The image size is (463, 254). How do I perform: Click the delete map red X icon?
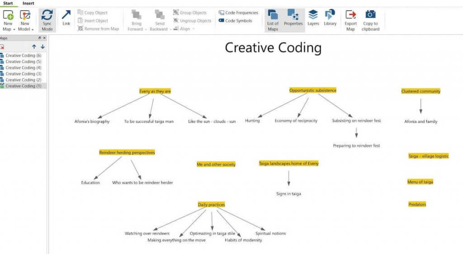pos(2,47)
